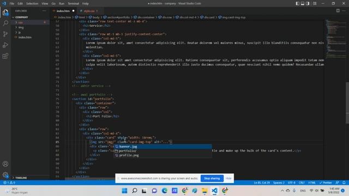Click Visual Studio Code taskbar icon
This screenshot has width=349, height=196.
pos(214,191)
